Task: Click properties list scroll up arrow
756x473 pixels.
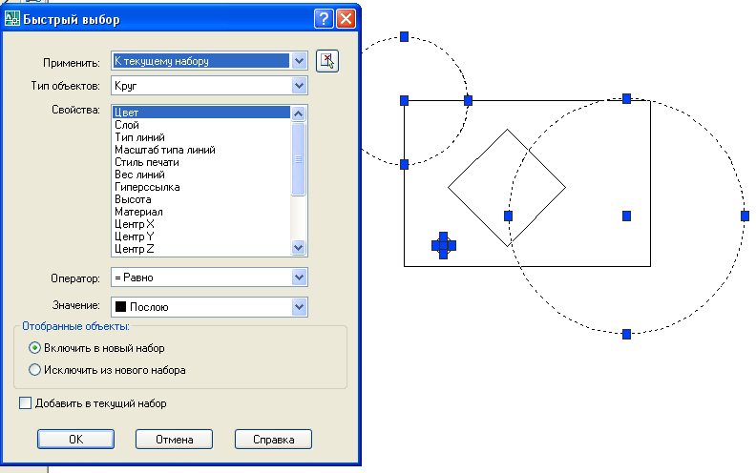Action: 299,113
